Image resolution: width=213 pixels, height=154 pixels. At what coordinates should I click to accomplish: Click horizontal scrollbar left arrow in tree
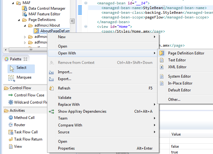point(6,50)
